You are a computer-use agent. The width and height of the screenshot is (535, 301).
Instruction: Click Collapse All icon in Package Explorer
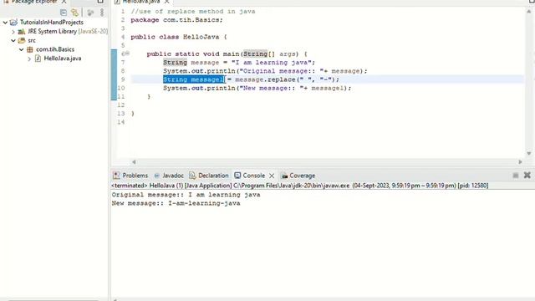[64, 13]
